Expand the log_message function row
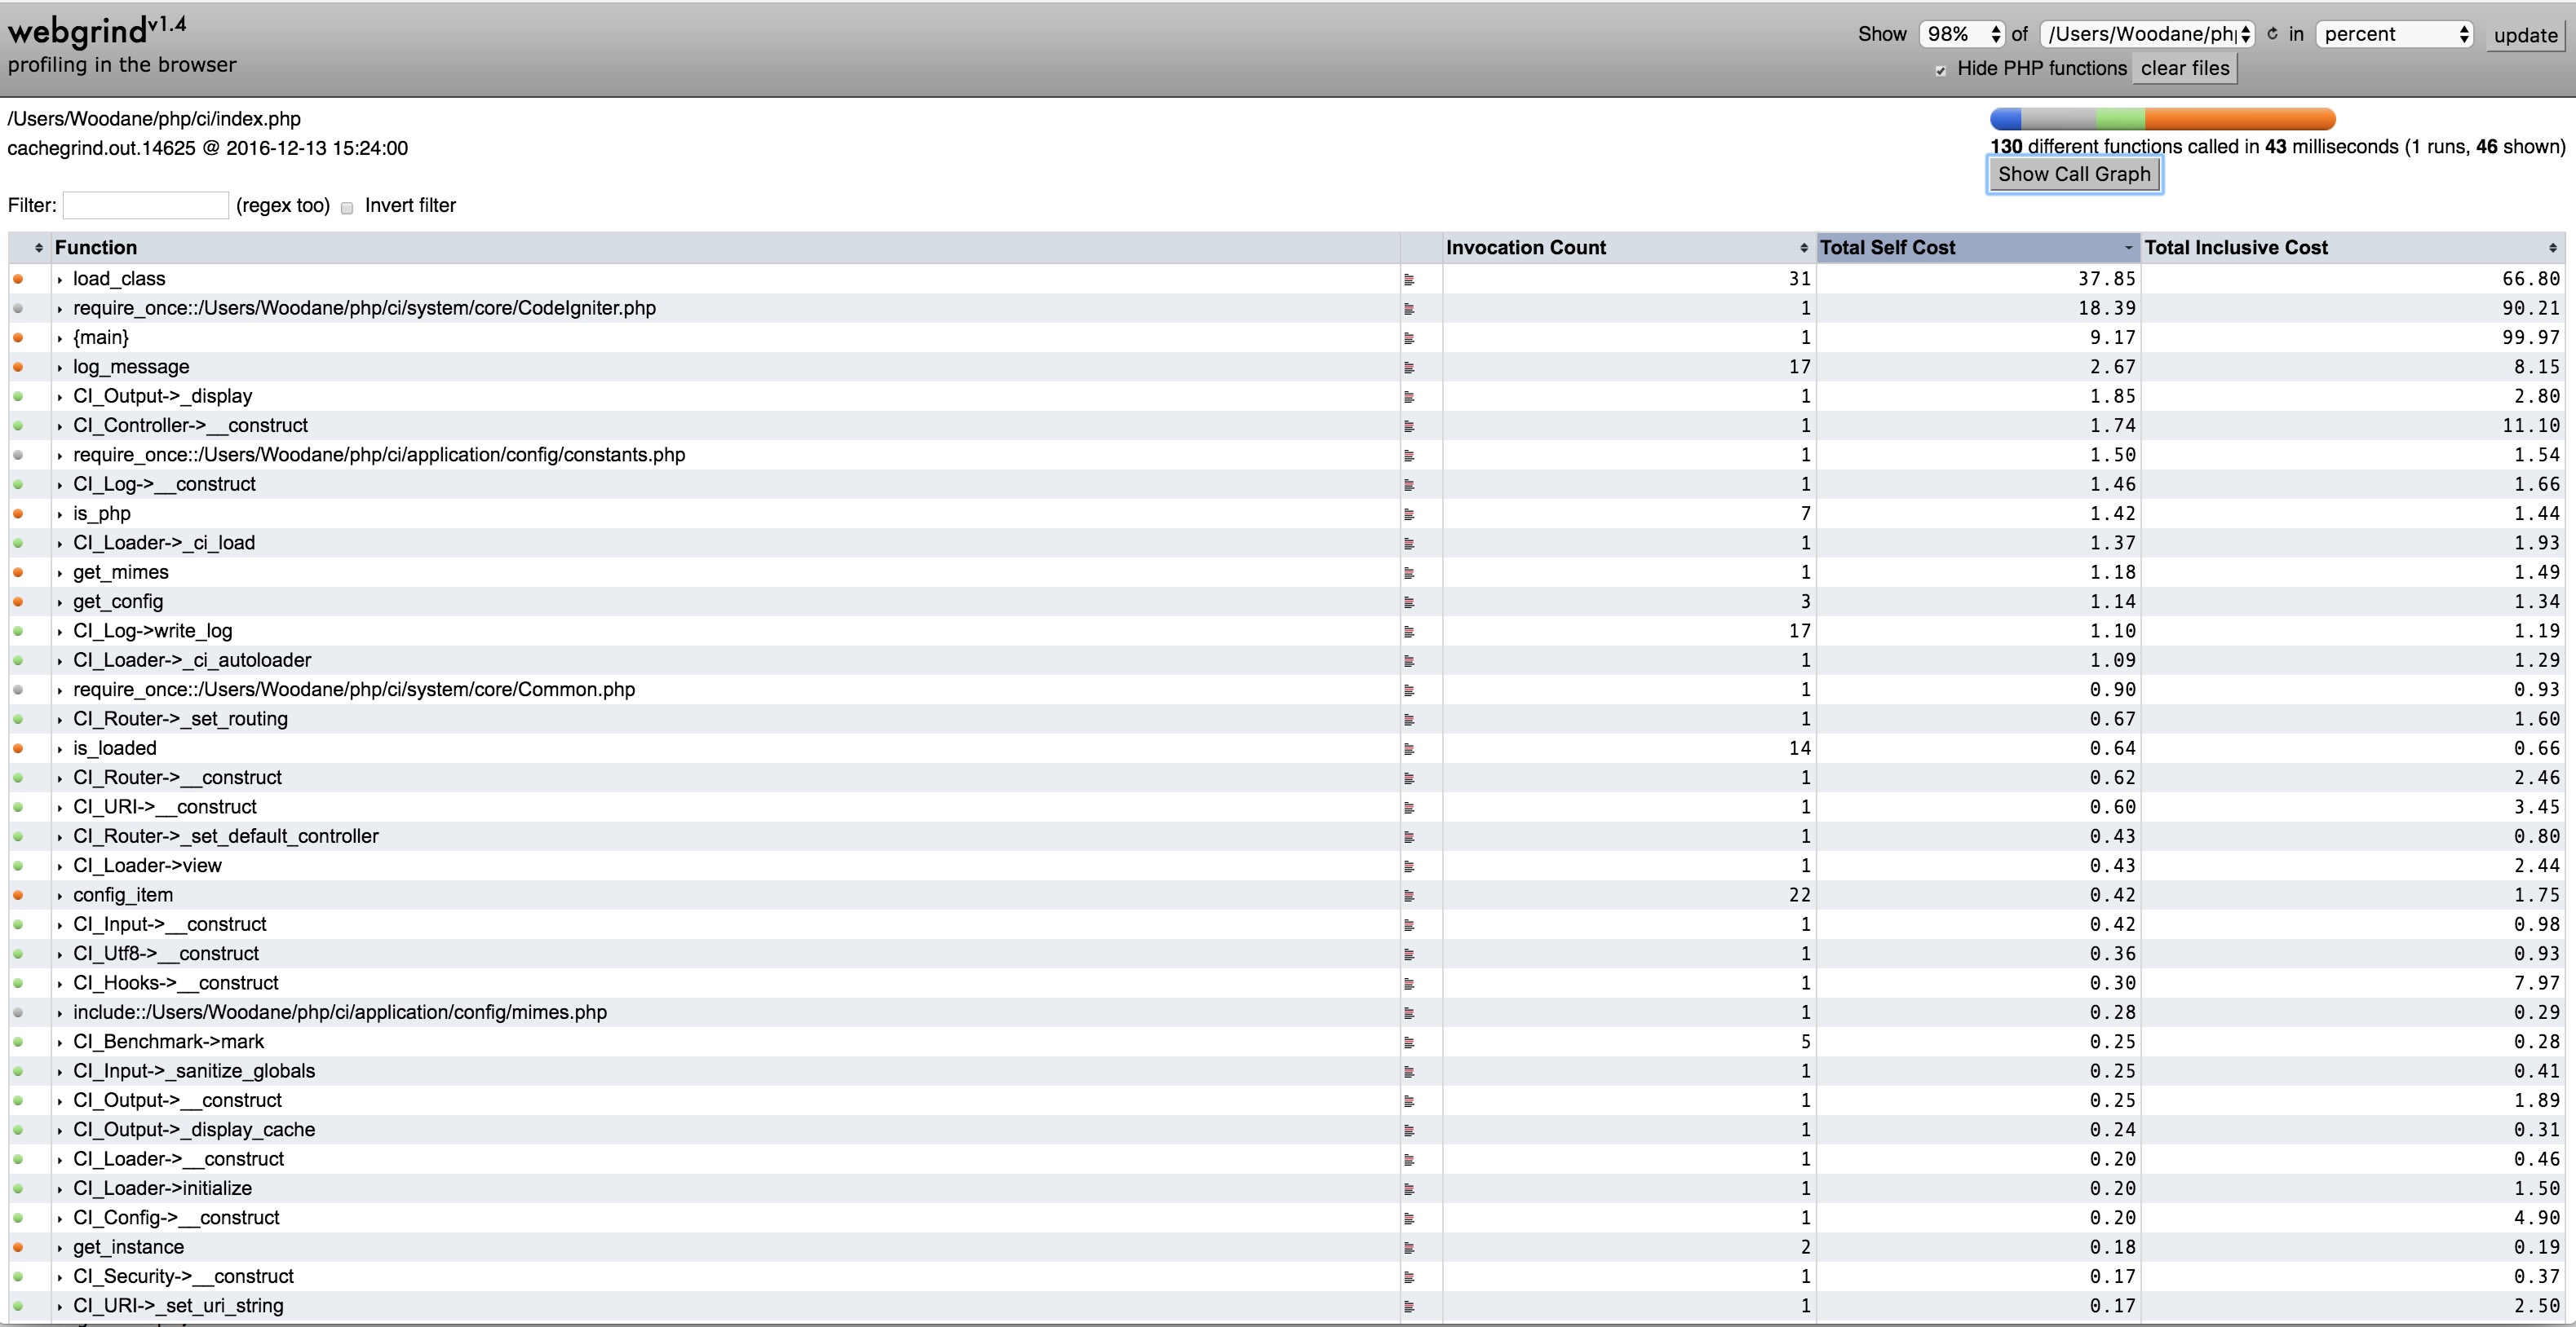Screen dimensions: 2576x1327 [60, 368]
